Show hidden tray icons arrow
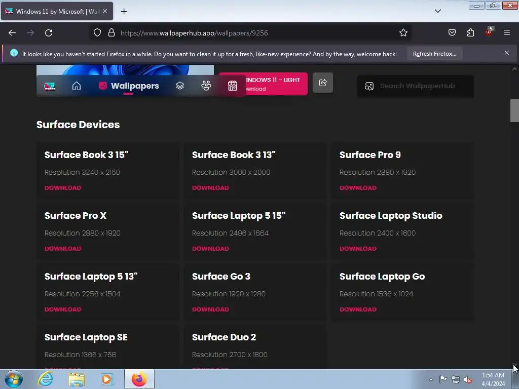The height and width of the screenshot is (389, 519). [x=431, y=379]
